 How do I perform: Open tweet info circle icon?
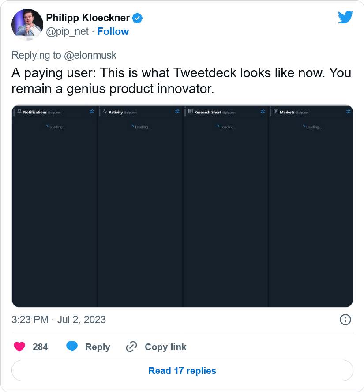(345, 320)
